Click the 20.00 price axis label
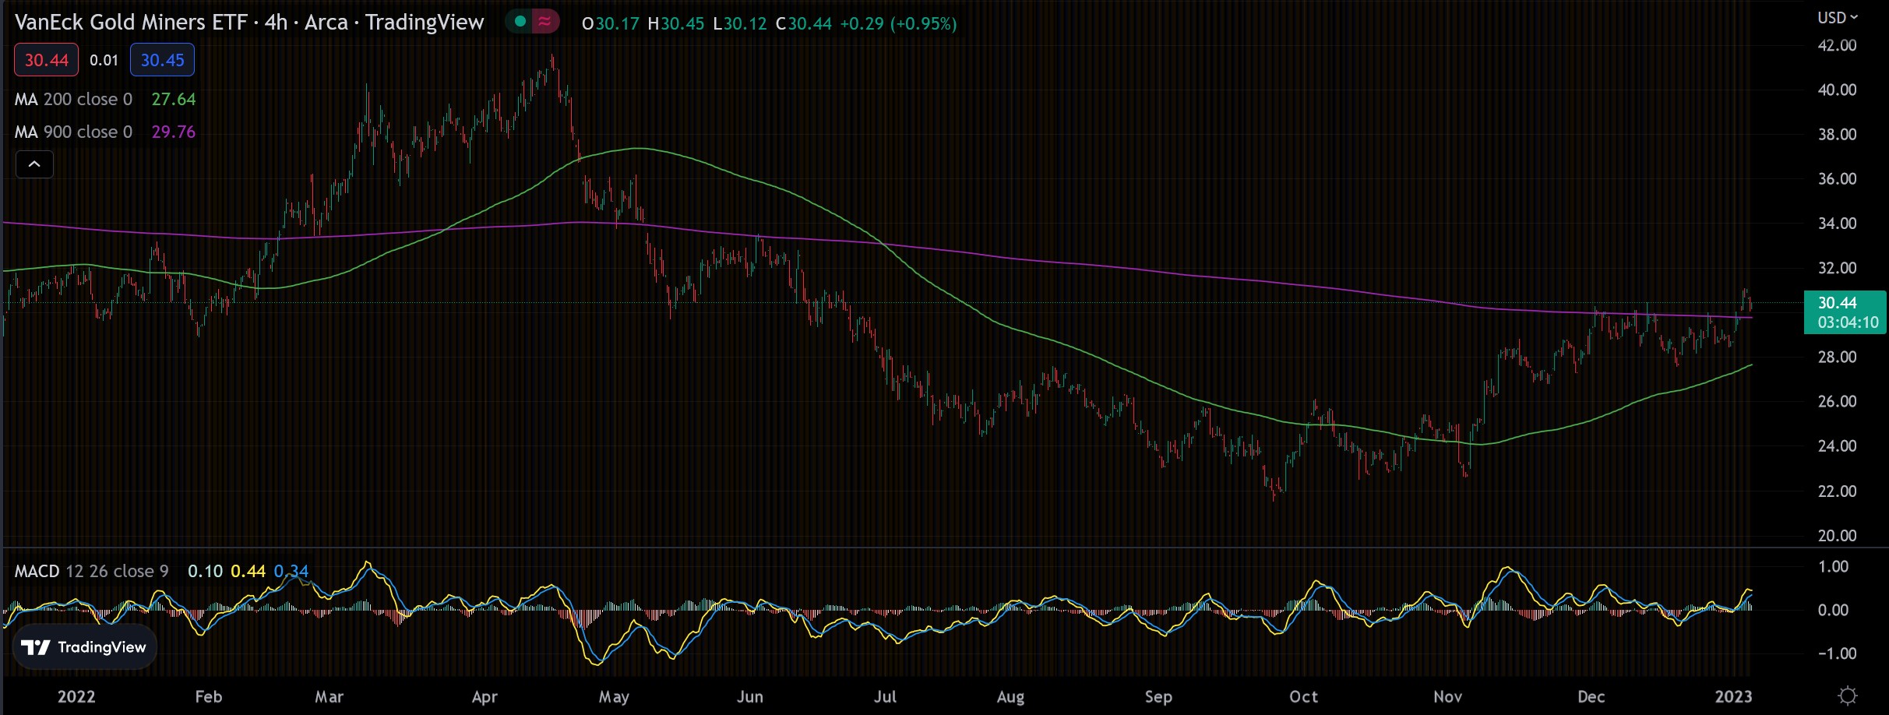The height and width of the screenshot is (715, 1889). click(x=1837, y=535)
